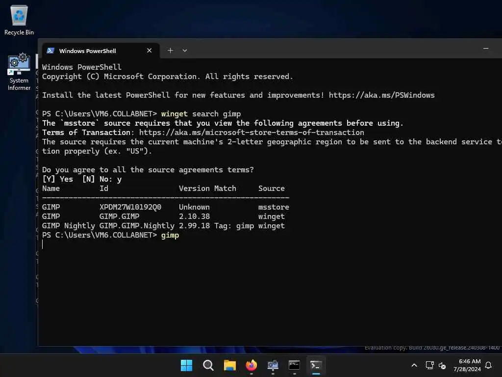Click the typed 'gimp' command at the prompt
This screenshot has height=377, width=502.
pyautogui.click(x=170, y=235)
